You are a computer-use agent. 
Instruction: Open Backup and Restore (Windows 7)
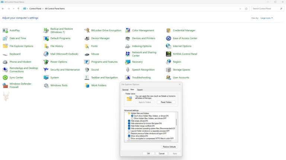58,30
